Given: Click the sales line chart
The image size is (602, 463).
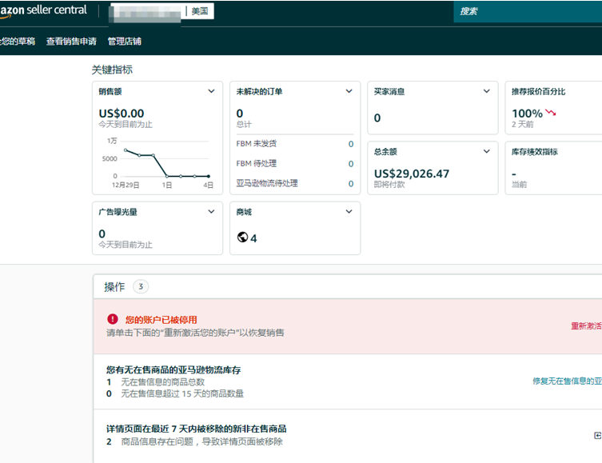Looking at the screenshot, I should 157,163.
